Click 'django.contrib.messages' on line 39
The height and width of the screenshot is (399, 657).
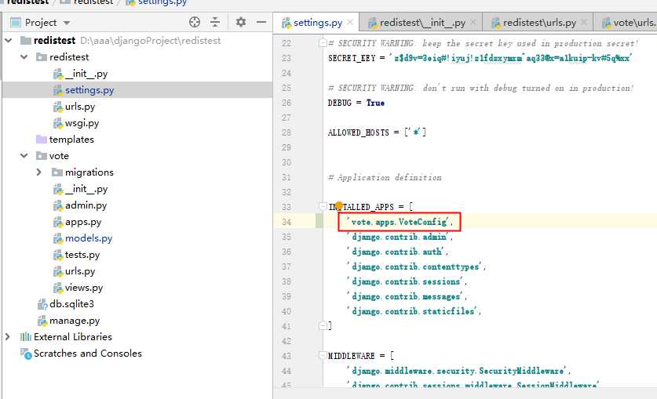tap(405, 296)
